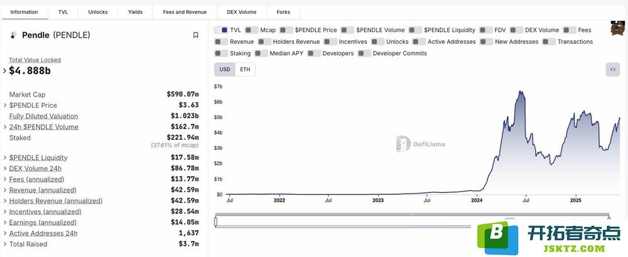
Task: Expand the Earnings (annualized) row
Action: point(5,223)
